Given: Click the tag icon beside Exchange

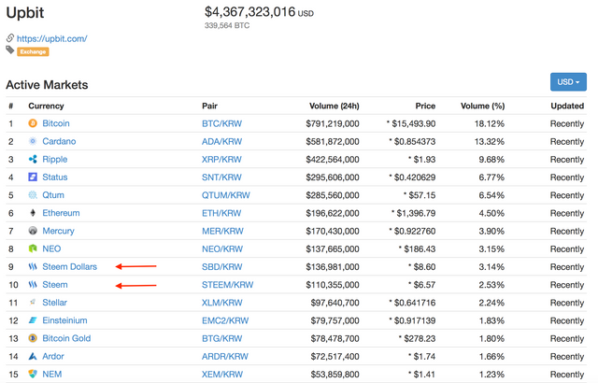Looking at the screenshot, I should click(x=10, y=50).
